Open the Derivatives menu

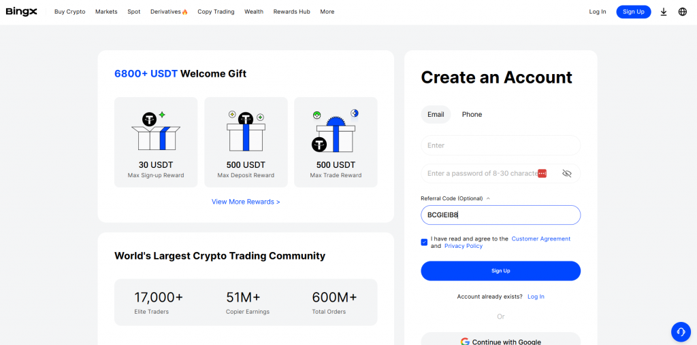(169, 12)
